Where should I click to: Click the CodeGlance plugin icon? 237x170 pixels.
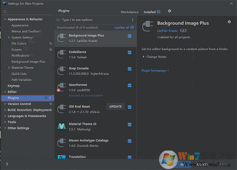(x=62, y=54)
